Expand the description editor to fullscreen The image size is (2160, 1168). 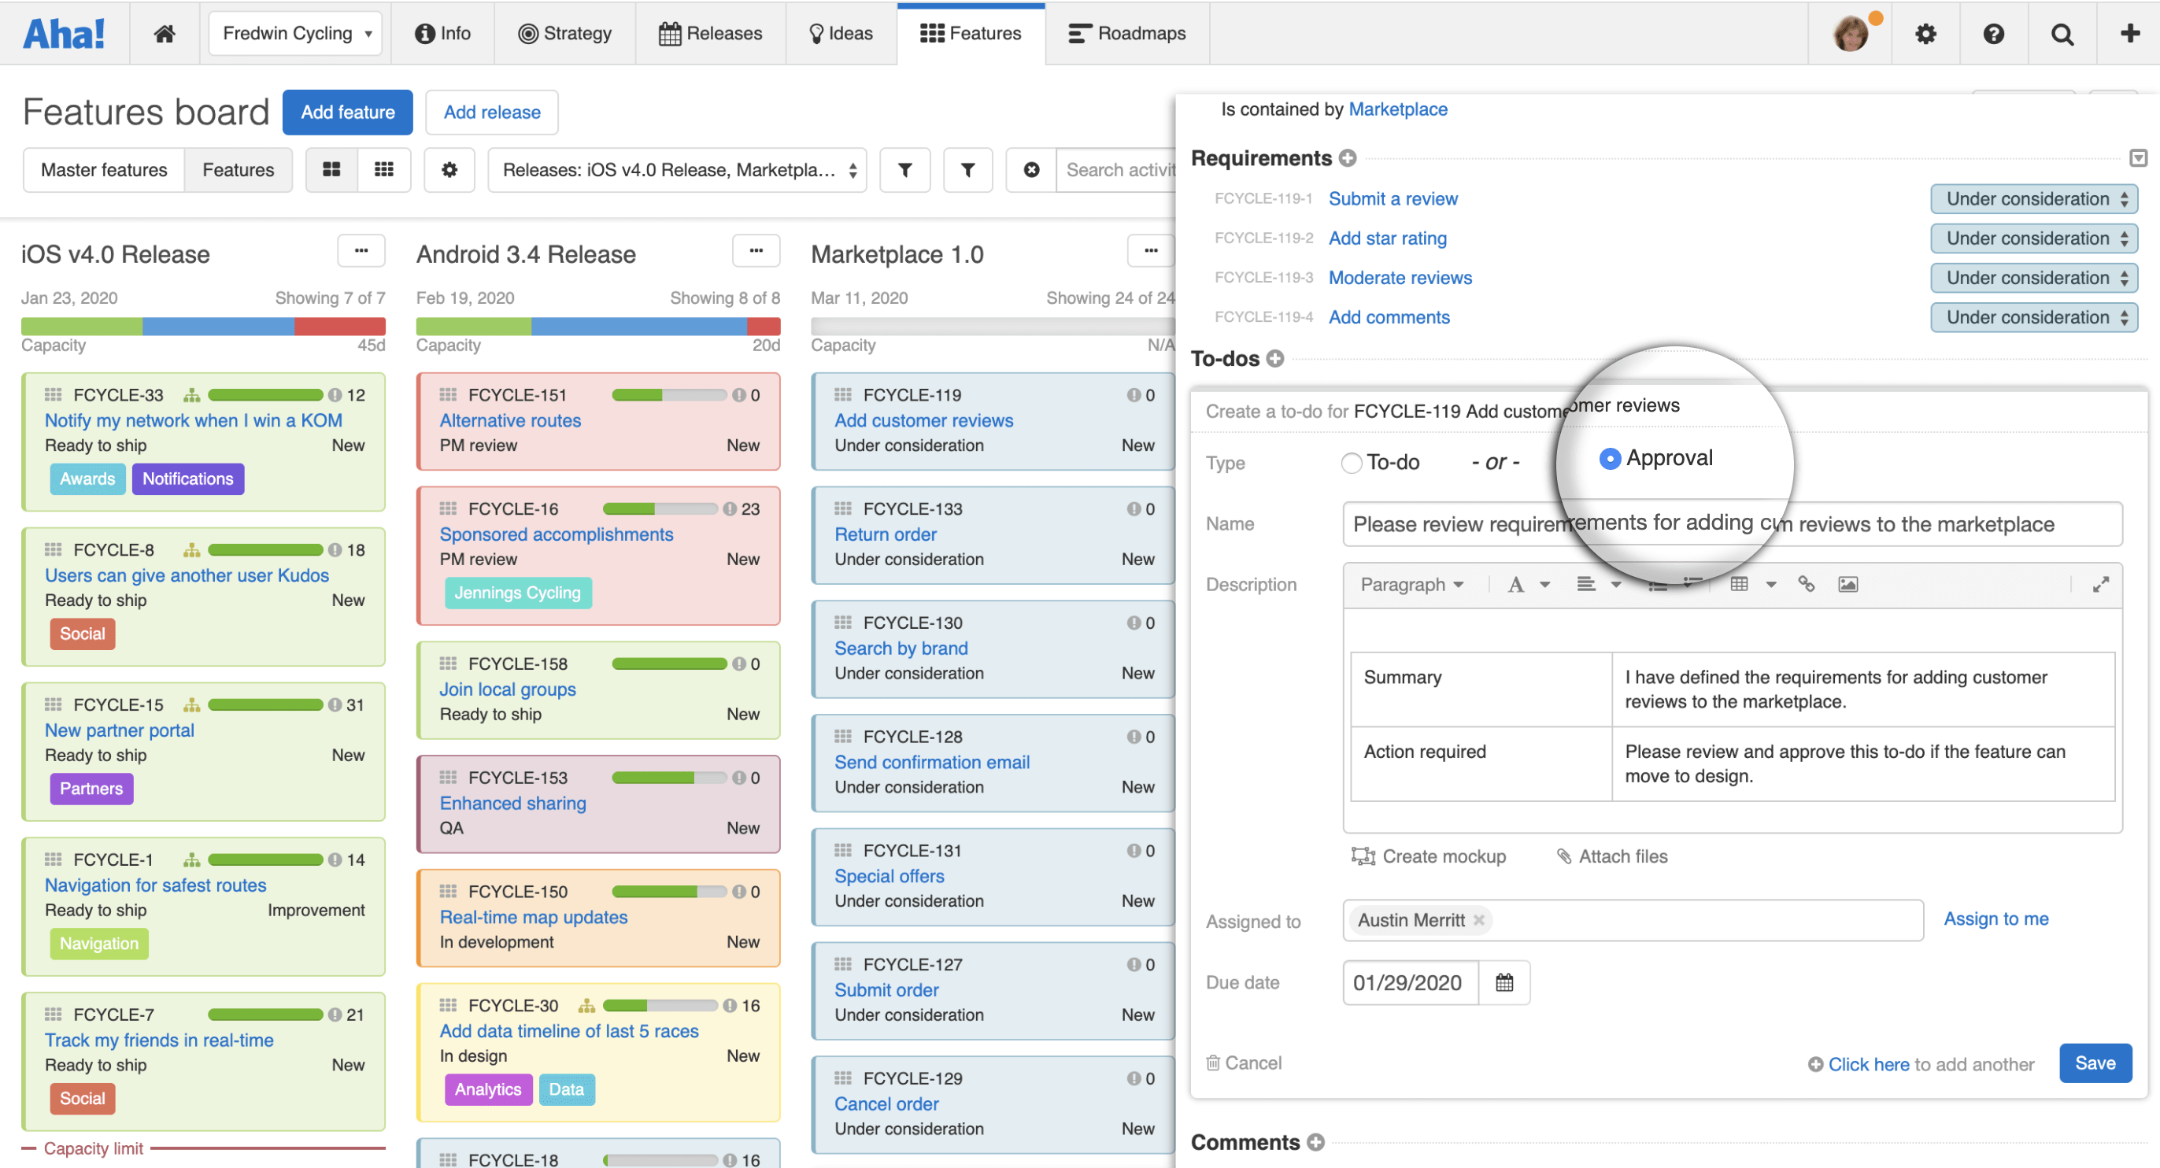(x=2100, y=586)
